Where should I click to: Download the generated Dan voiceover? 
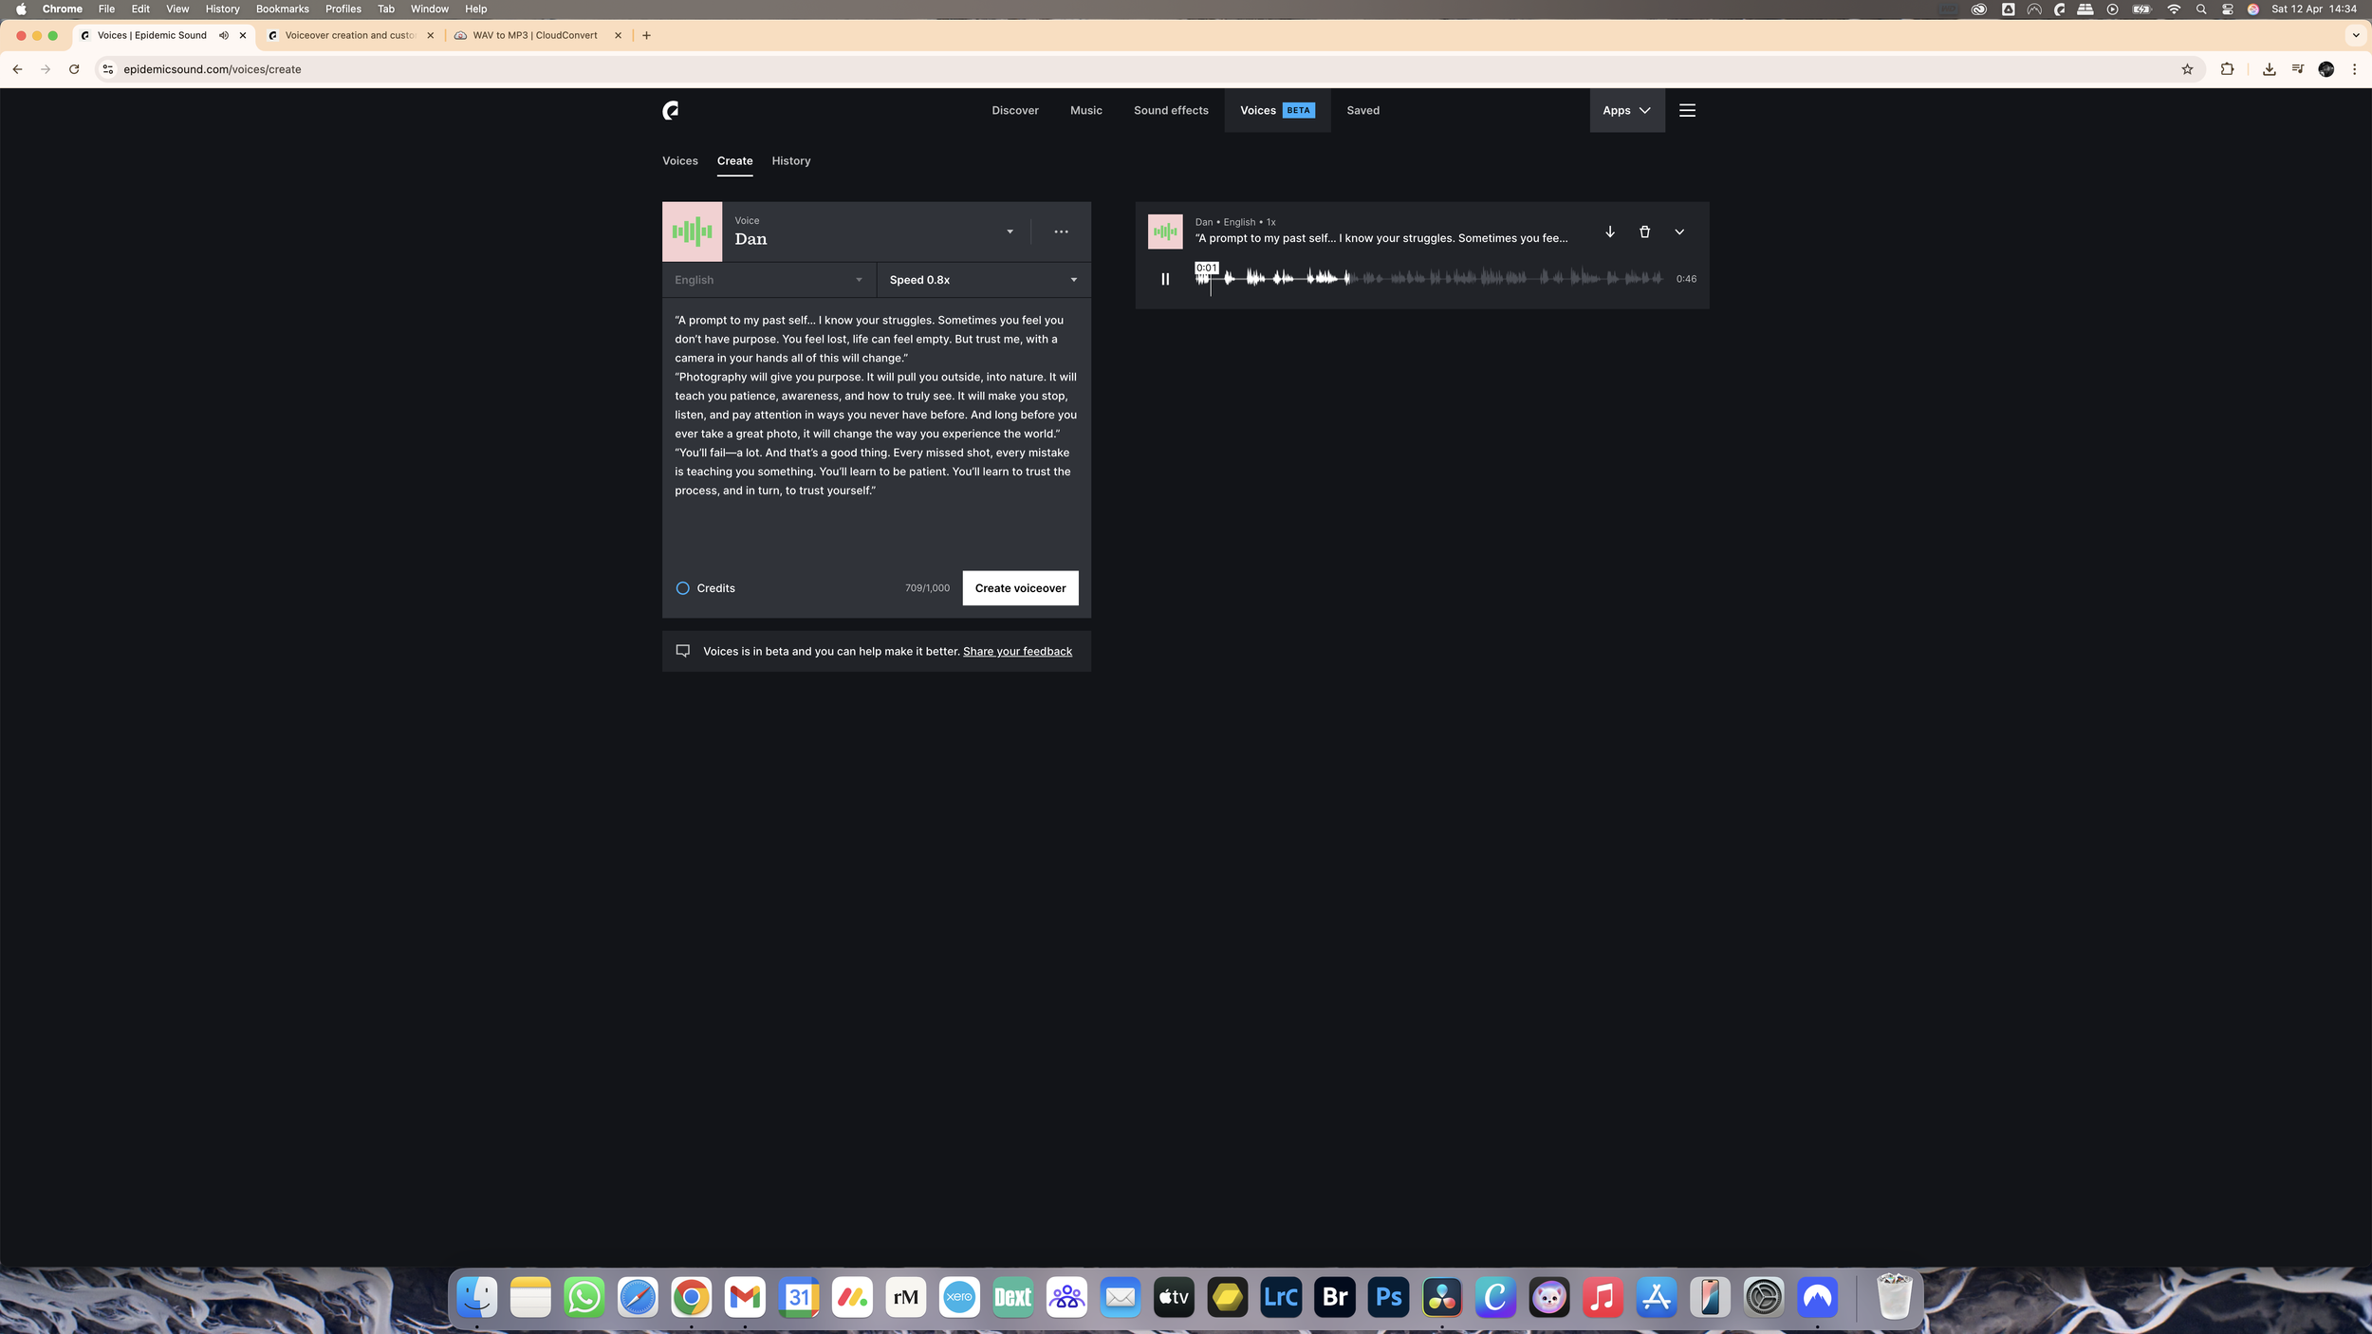[1609, 232]
